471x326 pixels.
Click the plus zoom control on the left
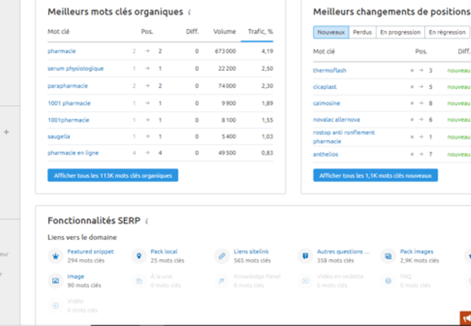pos(6,132)
